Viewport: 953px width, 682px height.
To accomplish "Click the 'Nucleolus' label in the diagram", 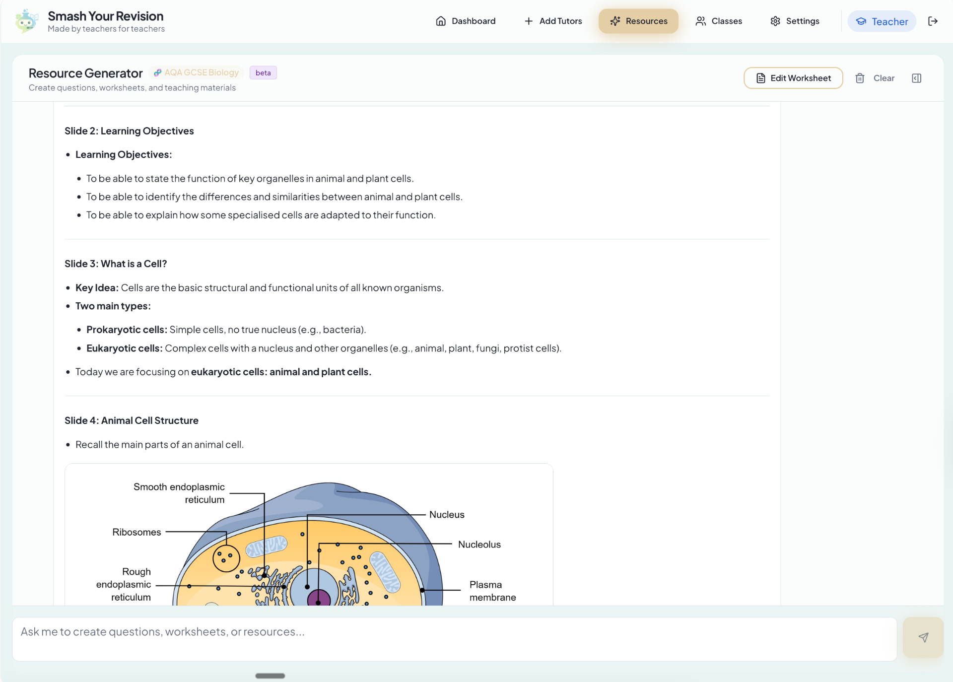I will (x=479, y=545).
